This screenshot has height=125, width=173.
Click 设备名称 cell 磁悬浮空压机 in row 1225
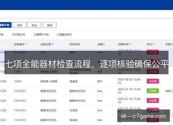pyautogui.click(x=48, y=101)
